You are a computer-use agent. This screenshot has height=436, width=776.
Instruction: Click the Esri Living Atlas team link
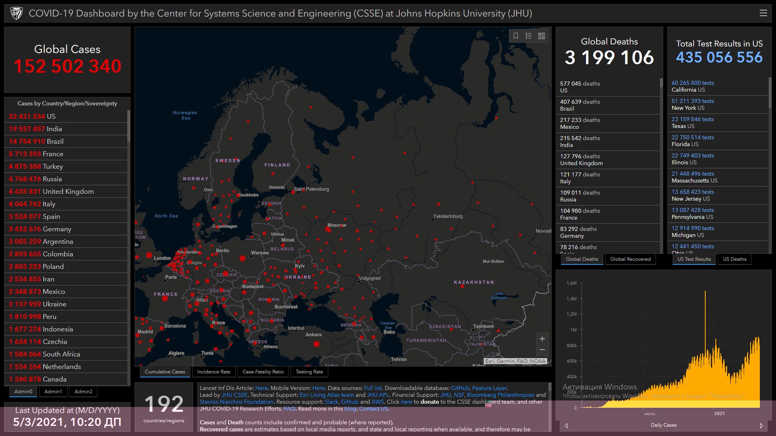pyautogui.click(x=327, y=395)
